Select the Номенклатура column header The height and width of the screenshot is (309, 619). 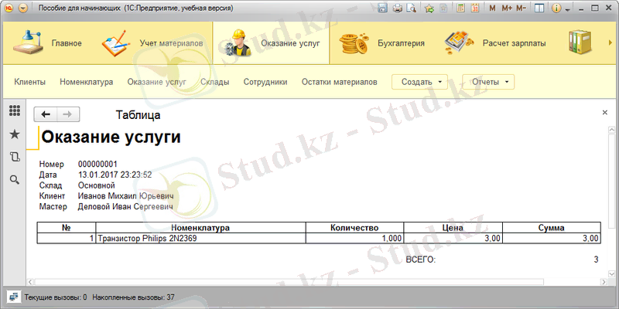pyautogui.click(x=201, y=228)
